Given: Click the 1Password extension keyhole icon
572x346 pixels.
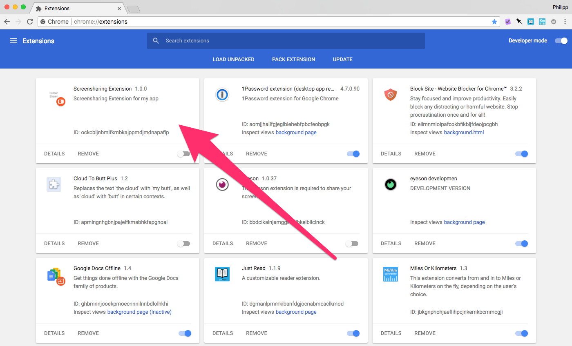Looking at the screenshot, I should (x=222, y=95).
